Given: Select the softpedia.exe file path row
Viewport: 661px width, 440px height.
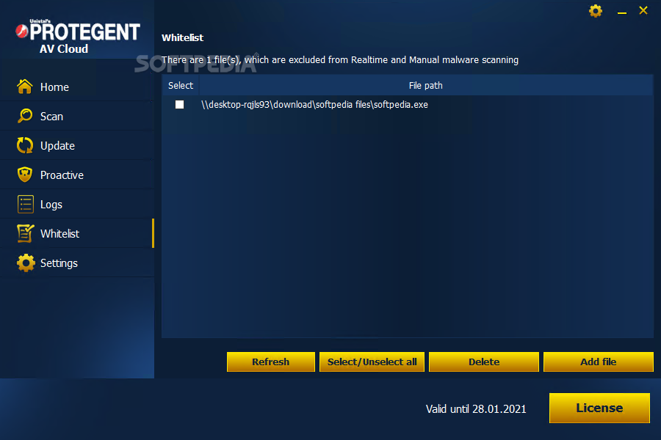Looking at the screenshot, I should [408, 104].
